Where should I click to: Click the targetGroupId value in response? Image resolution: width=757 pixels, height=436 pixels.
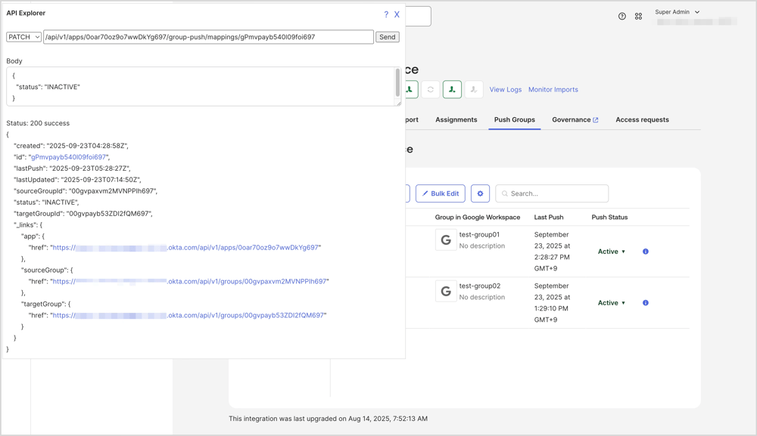109,214
